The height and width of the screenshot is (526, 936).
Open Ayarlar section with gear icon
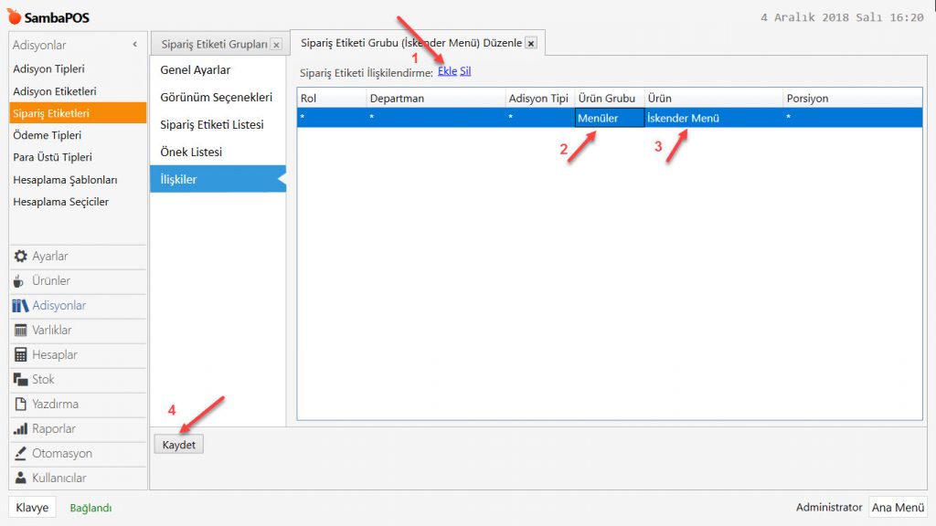click(21, 257)
